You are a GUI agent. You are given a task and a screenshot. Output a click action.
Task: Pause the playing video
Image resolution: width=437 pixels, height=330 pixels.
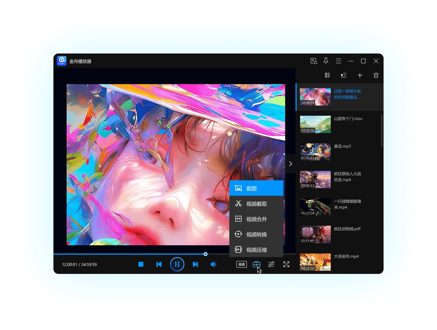(x=177, y=264)
